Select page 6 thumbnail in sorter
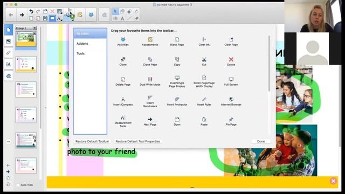345x194 pixels. point(26,165)
